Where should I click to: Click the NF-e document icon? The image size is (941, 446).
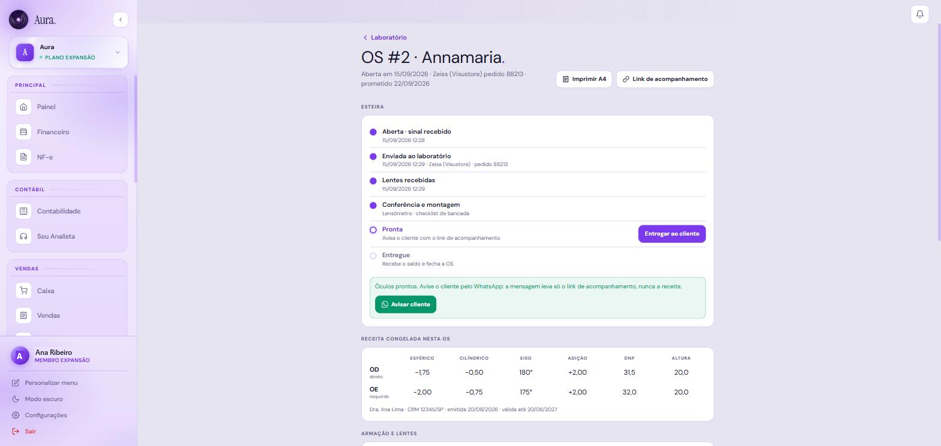tap(23, 157)
